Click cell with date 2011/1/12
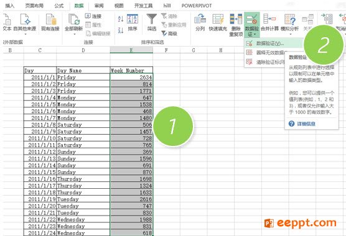Image resolution: width=346 pixels, height=236 pixels. tap(40, 152)
